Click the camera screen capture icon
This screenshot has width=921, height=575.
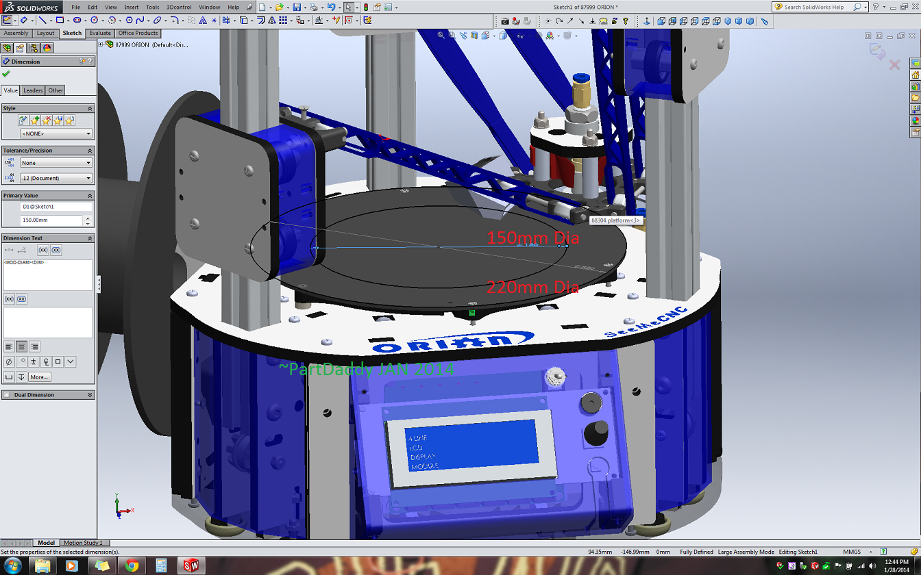click(x=505, y=21)
